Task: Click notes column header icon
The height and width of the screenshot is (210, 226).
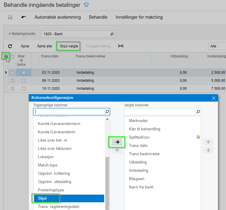Action: tap(12, 57)
